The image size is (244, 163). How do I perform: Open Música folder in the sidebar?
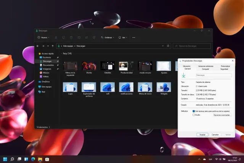click(x=46, y=73)
